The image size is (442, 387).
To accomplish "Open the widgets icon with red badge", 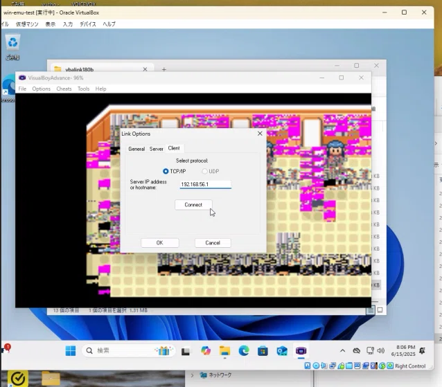I will pos(6,349).
